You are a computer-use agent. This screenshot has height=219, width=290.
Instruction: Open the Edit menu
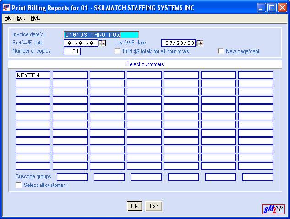coord(21,18)
